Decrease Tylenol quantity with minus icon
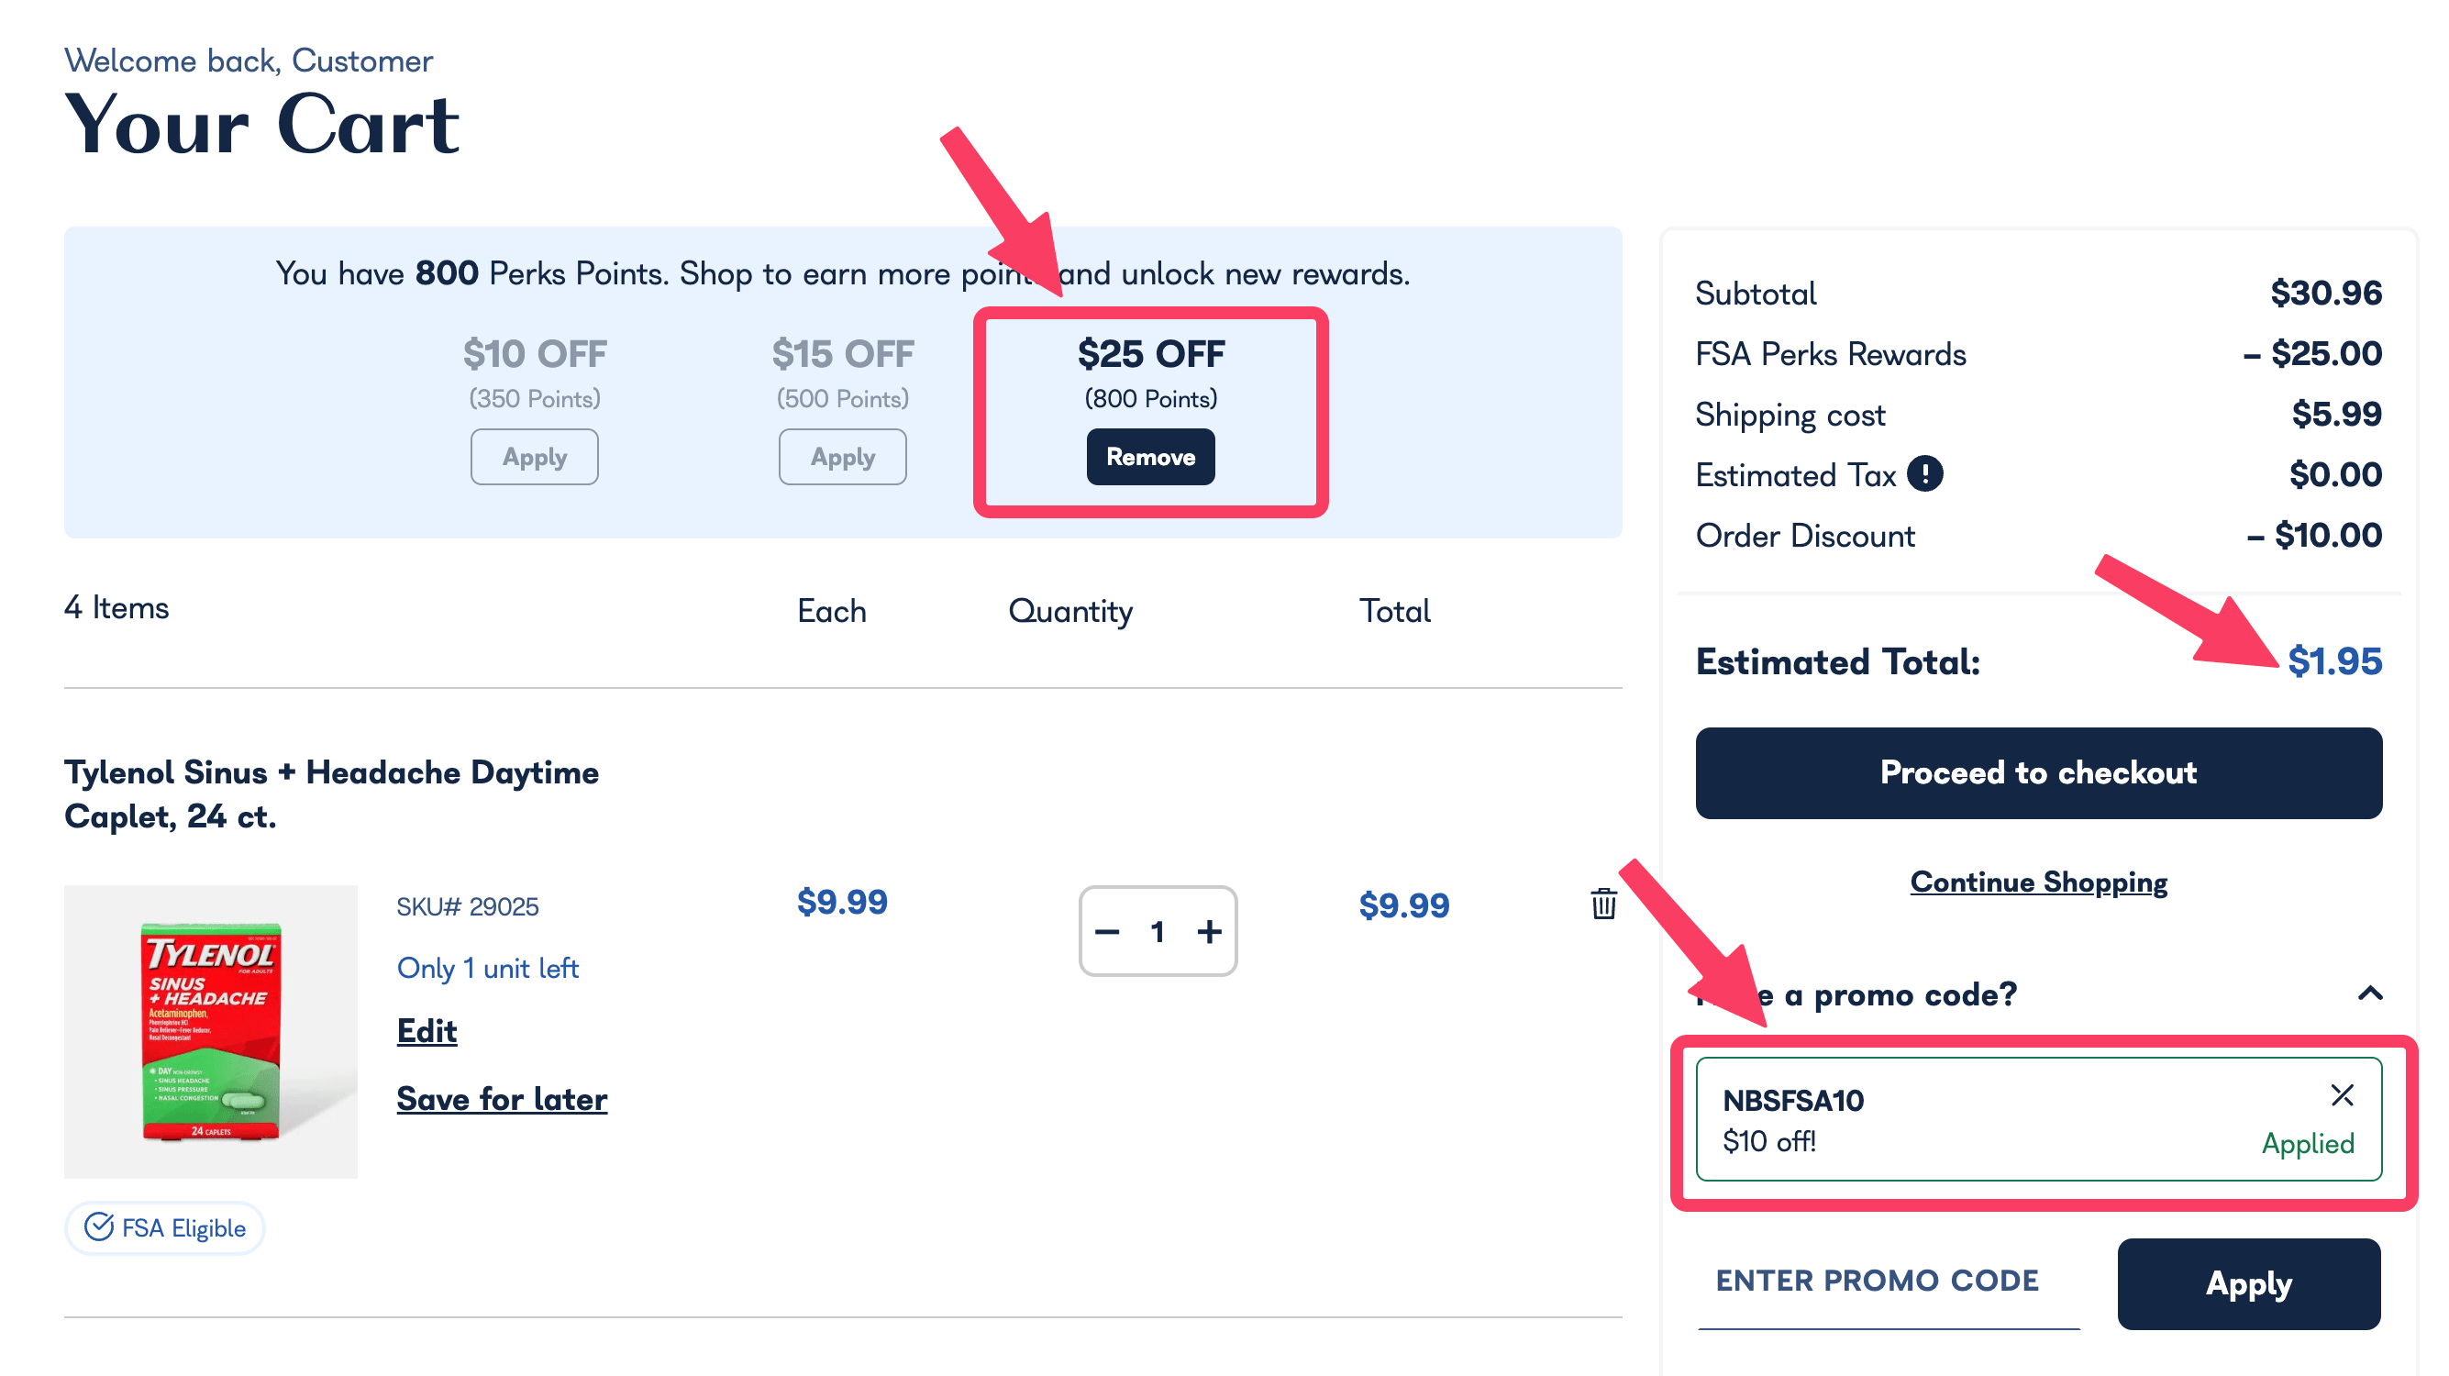 1106,932
